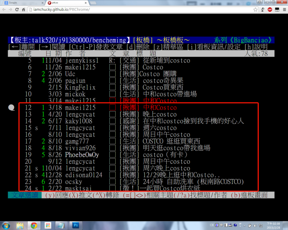Close the Google tab
Screen dimensions: 288x230
click(42, 3)
